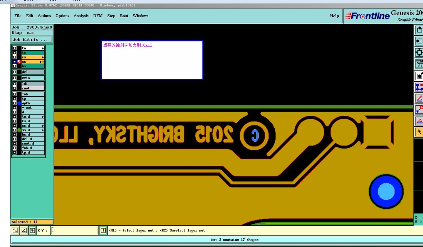Click the green ts layer name bar
This screenshot has width=423, height=247.
(33, 53)
